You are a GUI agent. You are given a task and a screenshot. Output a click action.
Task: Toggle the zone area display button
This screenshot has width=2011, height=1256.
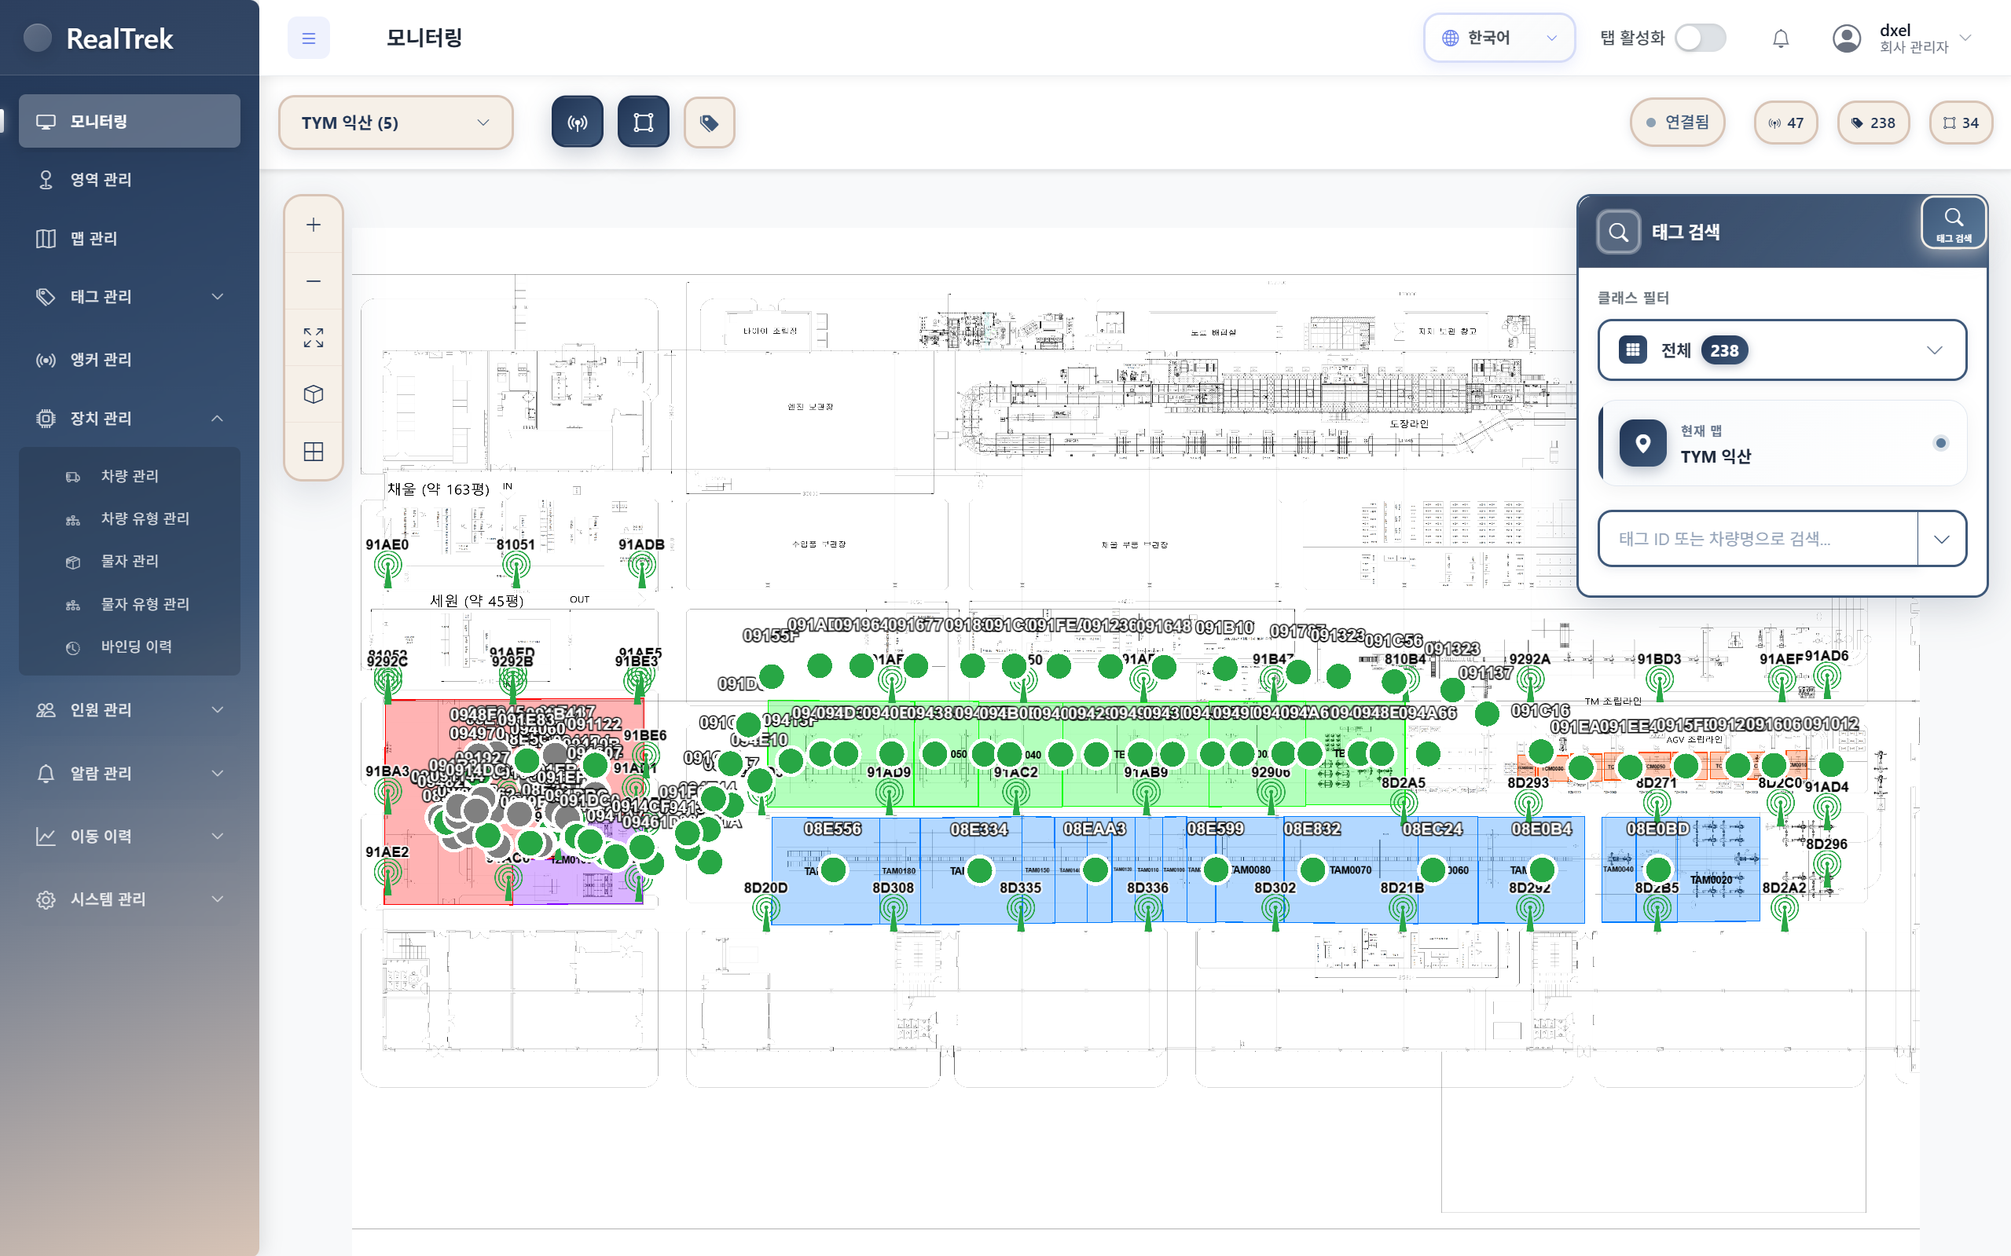[x=643, y=123]
